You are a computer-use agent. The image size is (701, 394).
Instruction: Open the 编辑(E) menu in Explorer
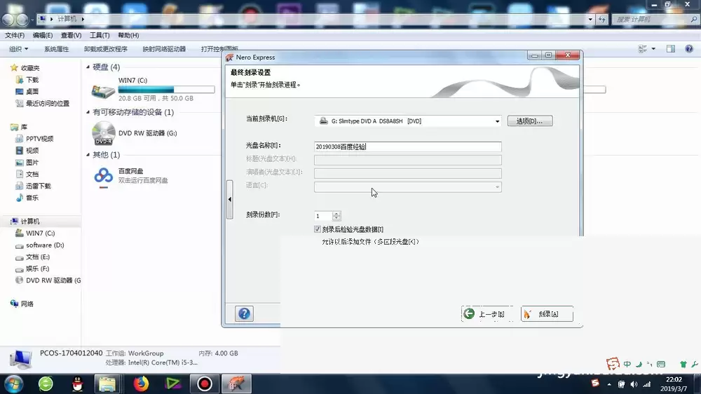[x=43, y=35]
